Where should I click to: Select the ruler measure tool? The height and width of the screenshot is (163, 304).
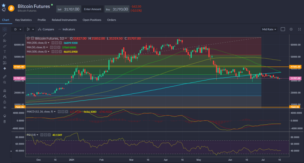click(x=5, y=77)
